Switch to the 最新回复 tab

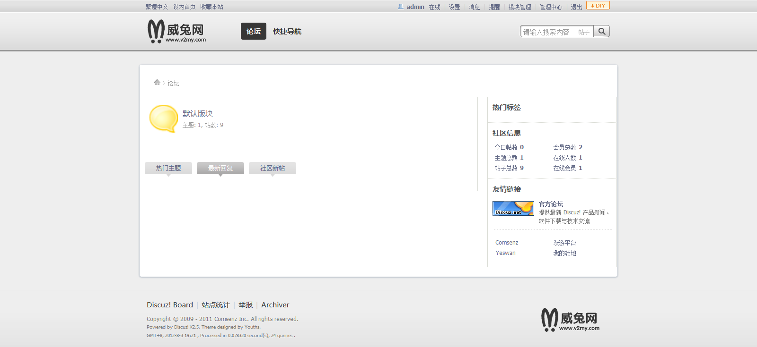[220, 168]
